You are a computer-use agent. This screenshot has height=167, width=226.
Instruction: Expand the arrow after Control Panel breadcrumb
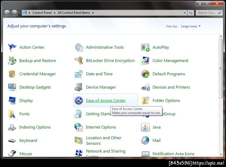[55, 13]
